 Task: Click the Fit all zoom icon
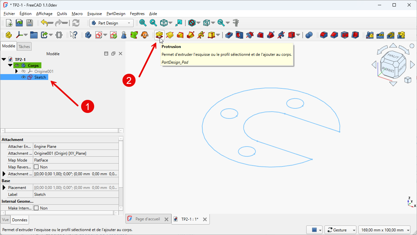coord(143,23)
